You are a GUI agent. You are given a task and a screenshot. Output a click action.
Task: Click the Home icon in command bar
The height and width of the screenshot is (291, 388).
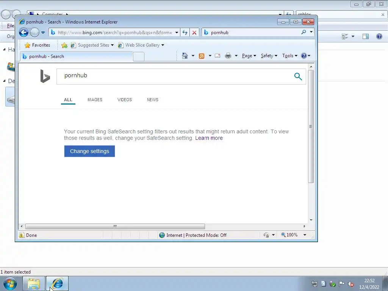coord(185,56)
